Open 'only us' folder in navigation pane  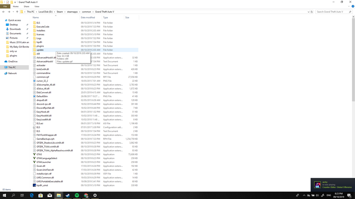[13, 51]
